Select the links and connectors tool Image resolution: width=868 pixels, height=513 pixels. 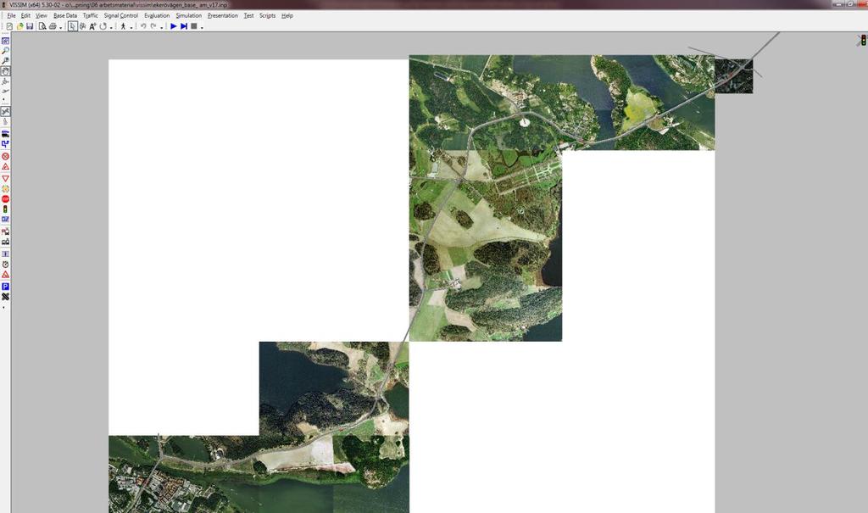[6, 112]
